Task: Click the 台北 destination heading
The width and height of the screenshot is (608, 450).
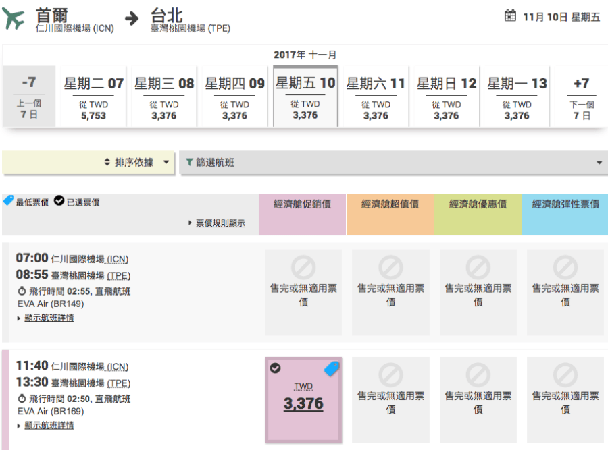Action: click(166, 16)
